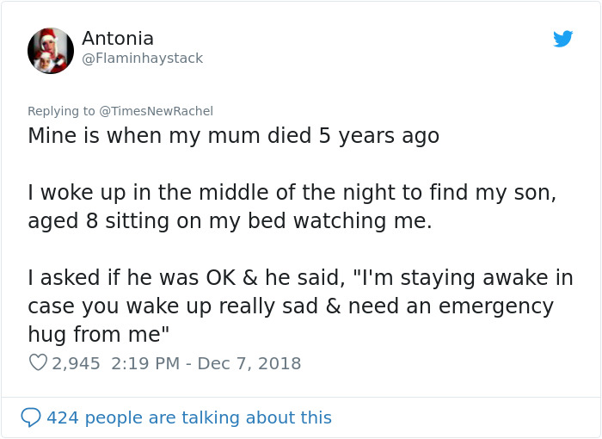The width and height of the screenshot is (602, 439).
Task: Click "aged 8 sitting on my bed" line
Action: point(230,221)
